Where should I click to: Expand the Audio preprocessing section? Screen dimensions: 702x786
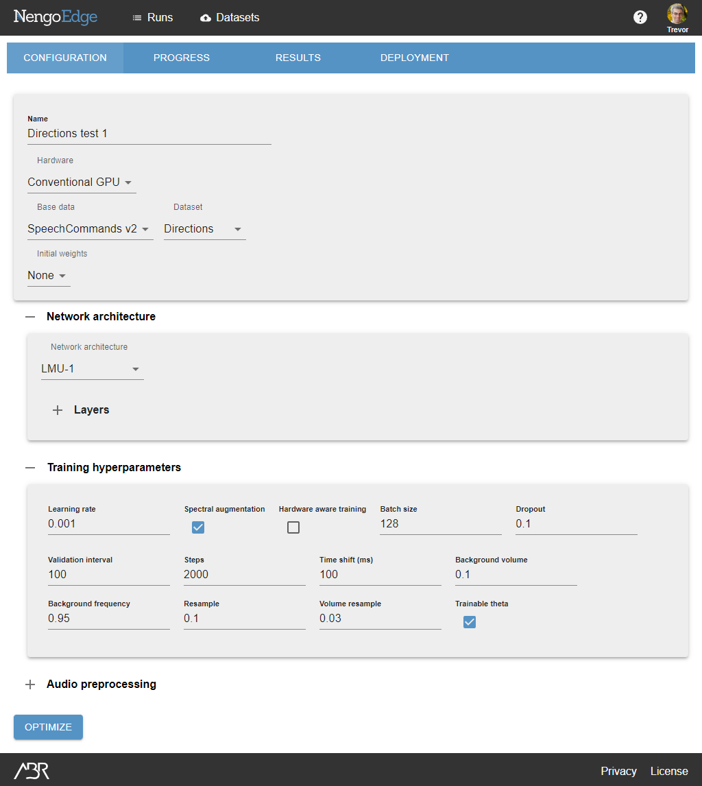pyautogui.click(x=30, y=684)
